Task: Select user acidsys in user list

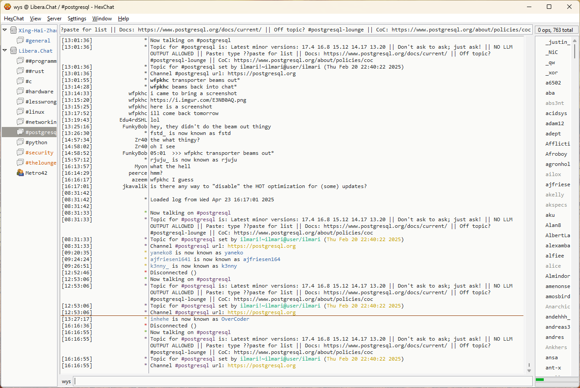Action: pos(555,113)
